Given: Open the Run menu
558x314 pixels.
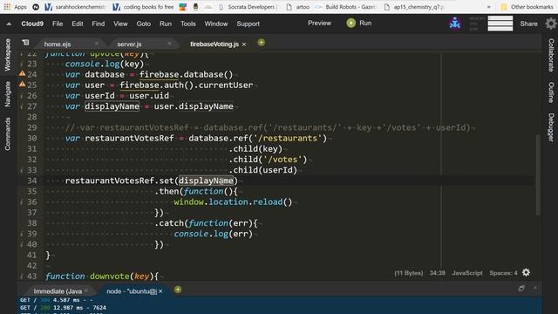Looking at the screenshot, I should [165, 24].
